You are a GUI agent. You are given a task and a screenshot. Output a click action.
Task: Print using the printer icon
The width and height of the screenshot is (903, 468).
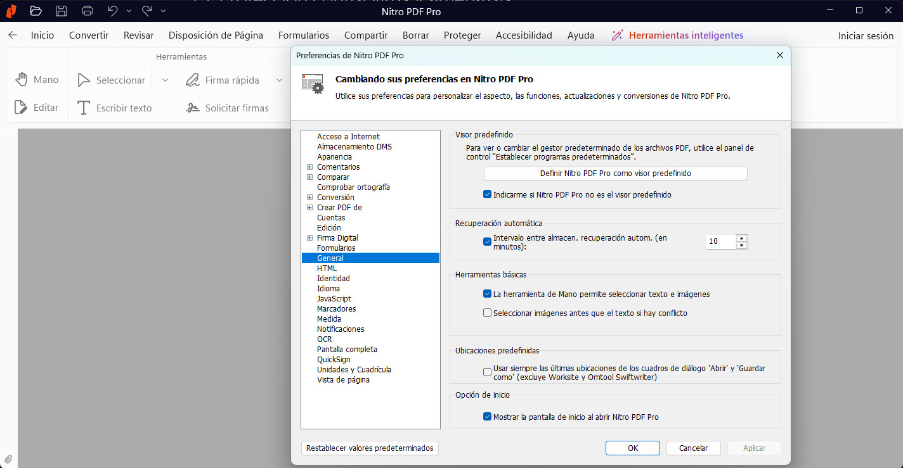[x=88, y=11]
